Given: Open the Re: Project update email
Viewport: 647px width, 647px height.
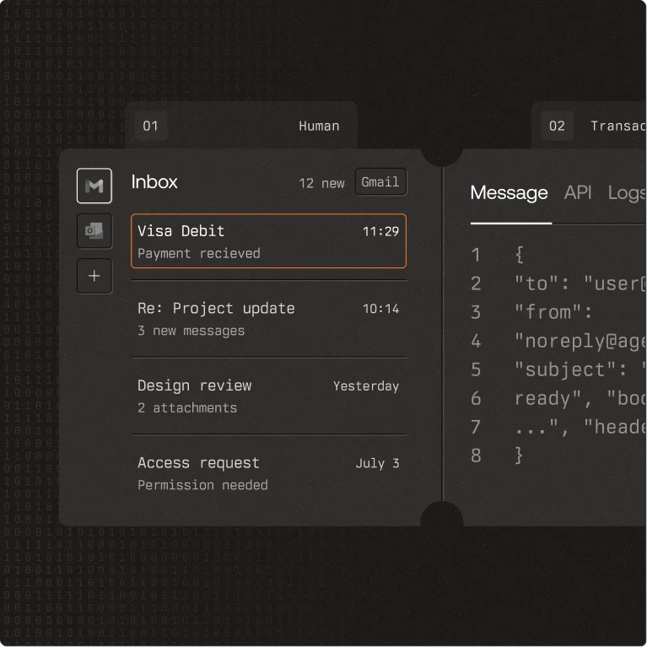Looking at the screenshot, I should pos(268,319).
